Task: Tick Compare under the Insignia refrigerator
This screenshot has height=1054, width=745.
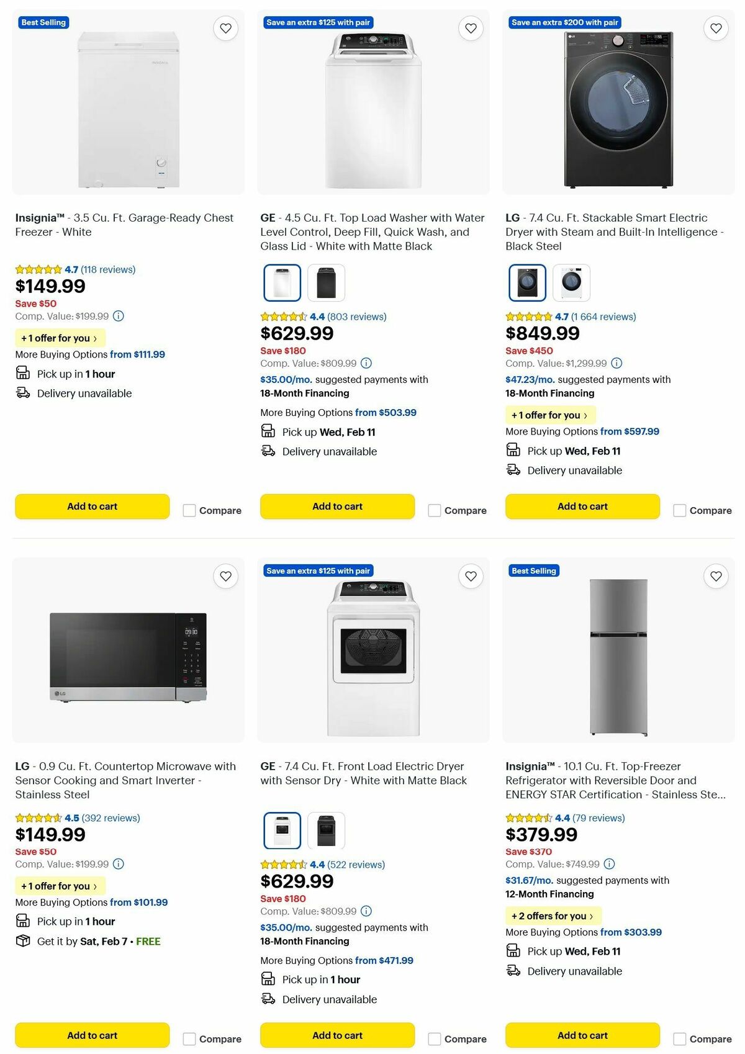Action: click(x=679, y=1038)
